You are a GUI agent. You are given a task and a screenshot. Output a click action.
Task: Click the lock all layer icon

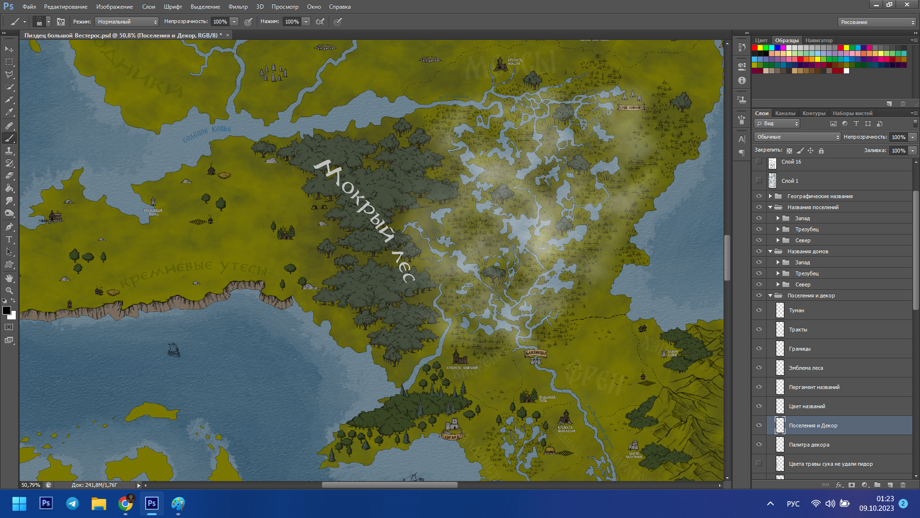click(x=821, y=151)
